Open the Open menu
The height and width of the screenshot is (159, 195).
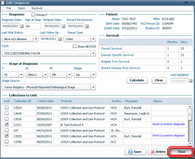coord(21,8)
